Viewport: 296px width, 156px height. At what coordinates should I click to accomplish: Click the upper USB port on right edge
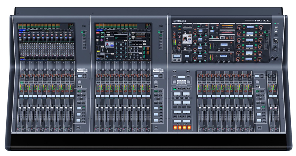[276, 28]
